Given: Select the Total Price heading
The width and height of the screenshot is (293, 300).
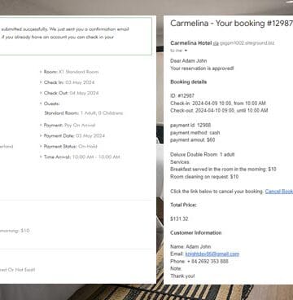Looking at the screenshot, I should click(x=183, y=205).
